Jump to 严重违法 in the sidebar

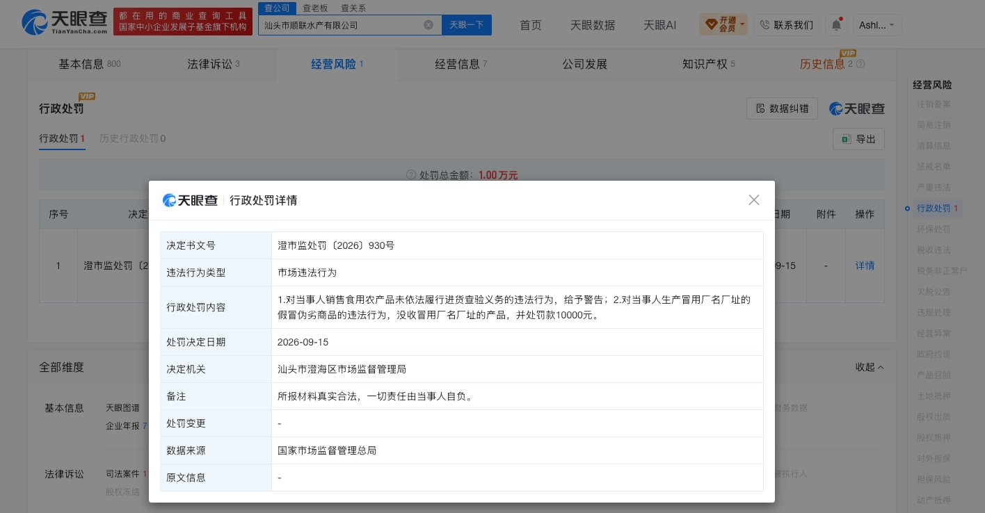tap(934, 188)
